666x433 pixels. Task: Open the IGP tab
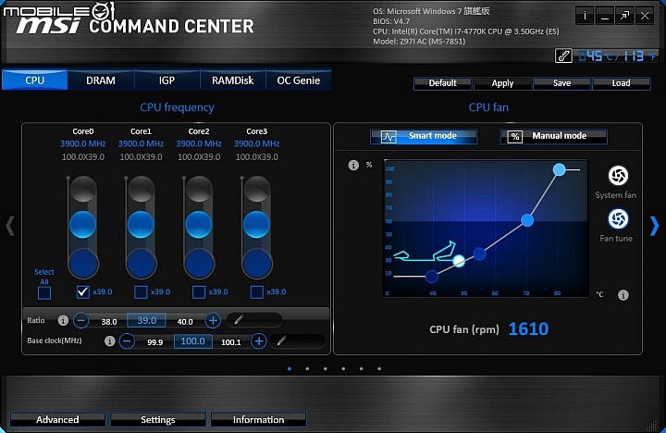(166, 80)
